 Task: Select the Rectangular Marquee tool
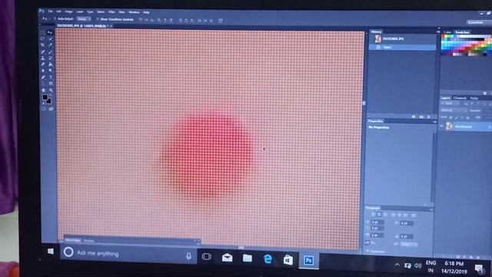[x=43, y=32]
